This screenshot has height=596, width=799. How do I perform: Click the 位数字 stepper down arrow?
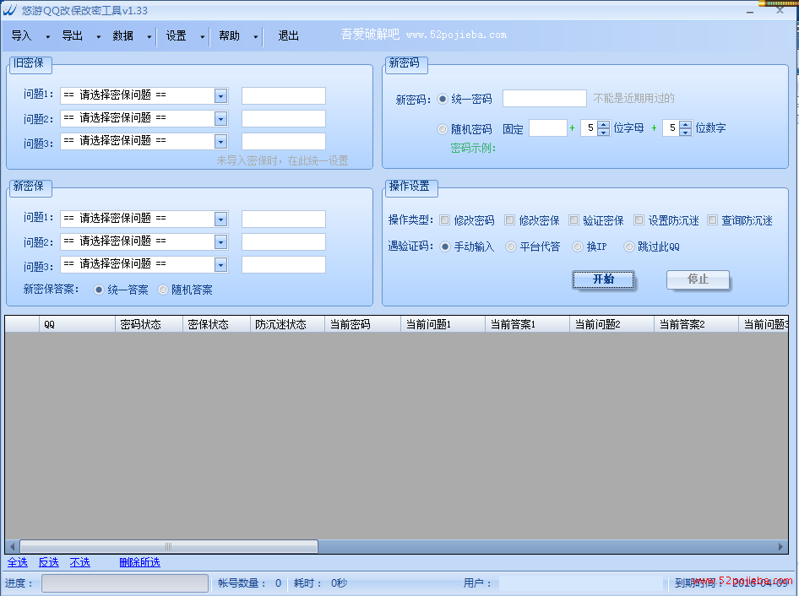(x=685, y=132)
